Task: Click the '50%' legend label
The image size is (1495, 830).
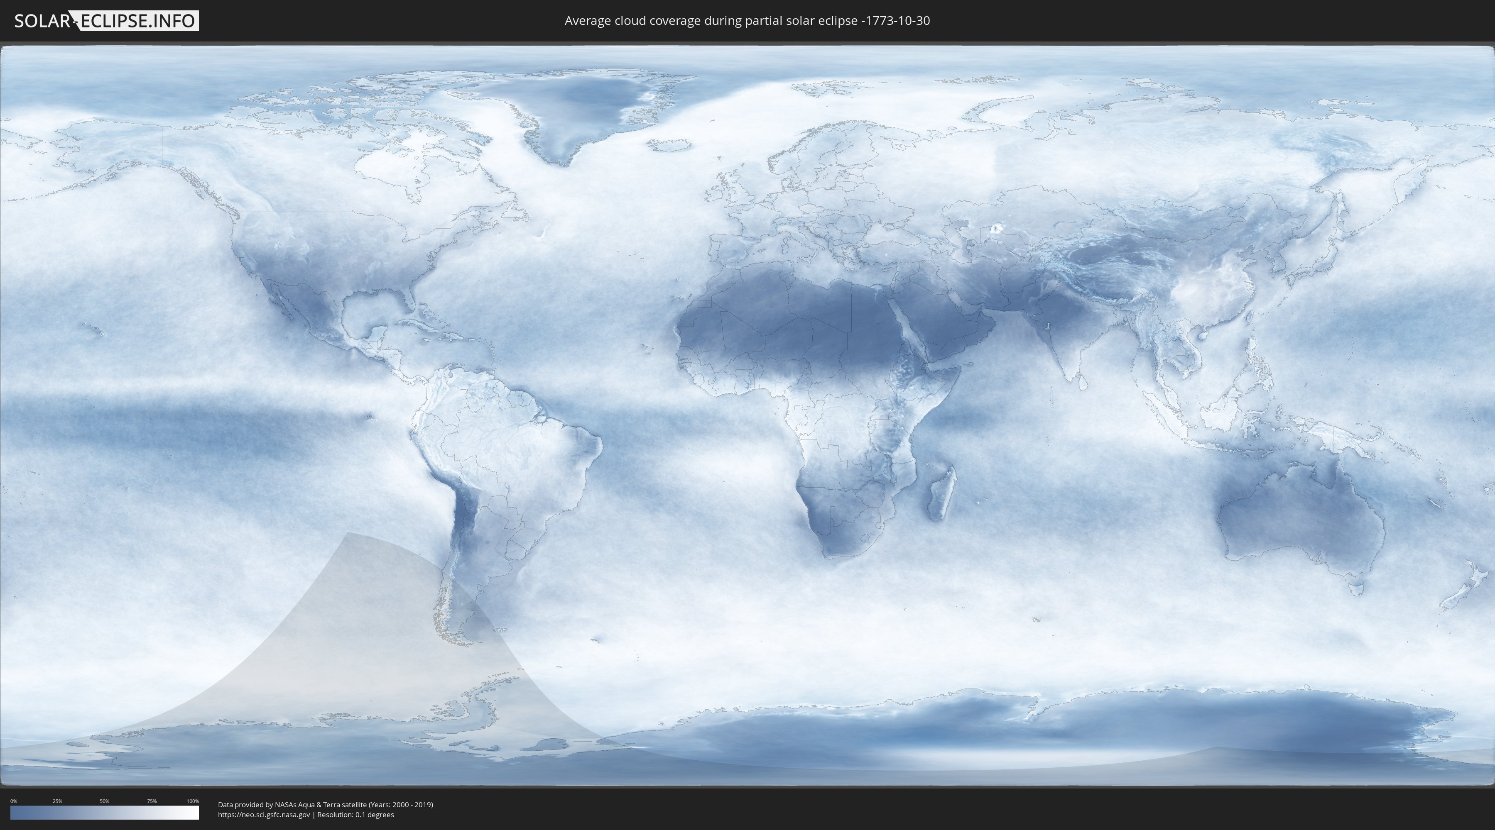Action: point(105,801)
